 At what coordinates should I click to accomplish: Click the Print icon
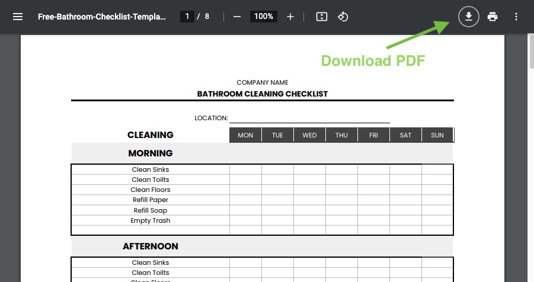493,17
